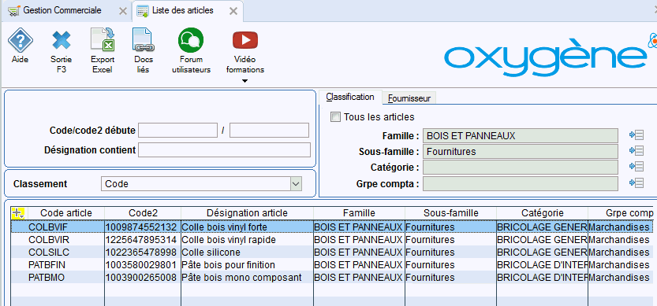The width and height of the screenshot is (657, 306).
Task: Open the Classement Code dropdown
Action: point(296,183)
